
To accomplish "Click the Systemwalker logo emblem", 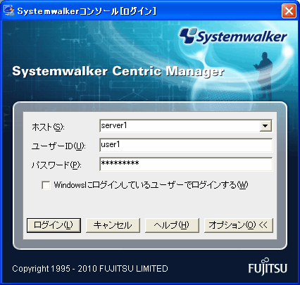I will 188,36.
